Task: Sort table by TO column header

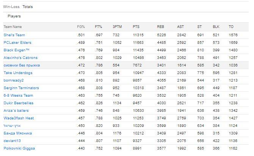Action: tap(231, 27)
